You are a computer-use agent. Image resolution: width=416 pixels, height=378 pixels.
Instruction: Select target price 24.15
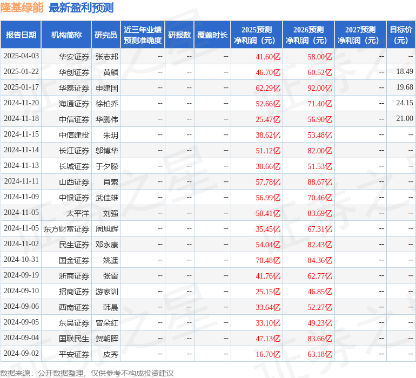pos(405,103)
